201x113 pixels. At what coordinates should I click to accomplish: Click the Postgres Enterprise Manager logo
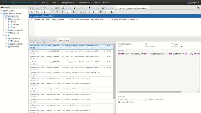point(21,3)
